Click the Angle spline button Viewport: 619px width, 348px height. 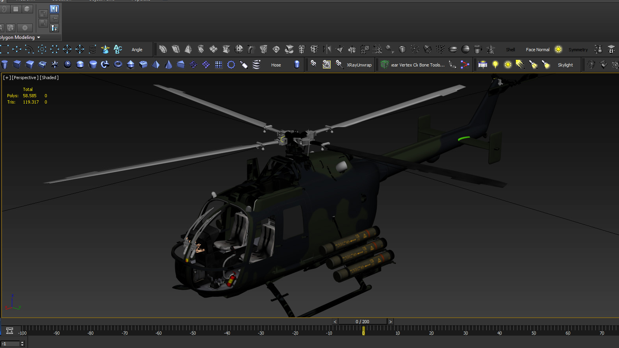point(137,50)
